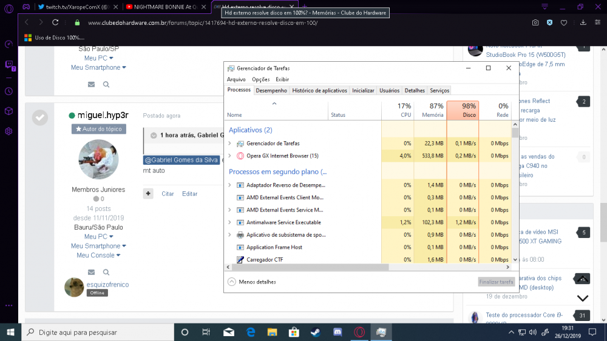Open Opera settings gear in sidebar
Image resolution: width=607 pixels, height=341 pixels.
pyautogui.click(x=9, y=131)
